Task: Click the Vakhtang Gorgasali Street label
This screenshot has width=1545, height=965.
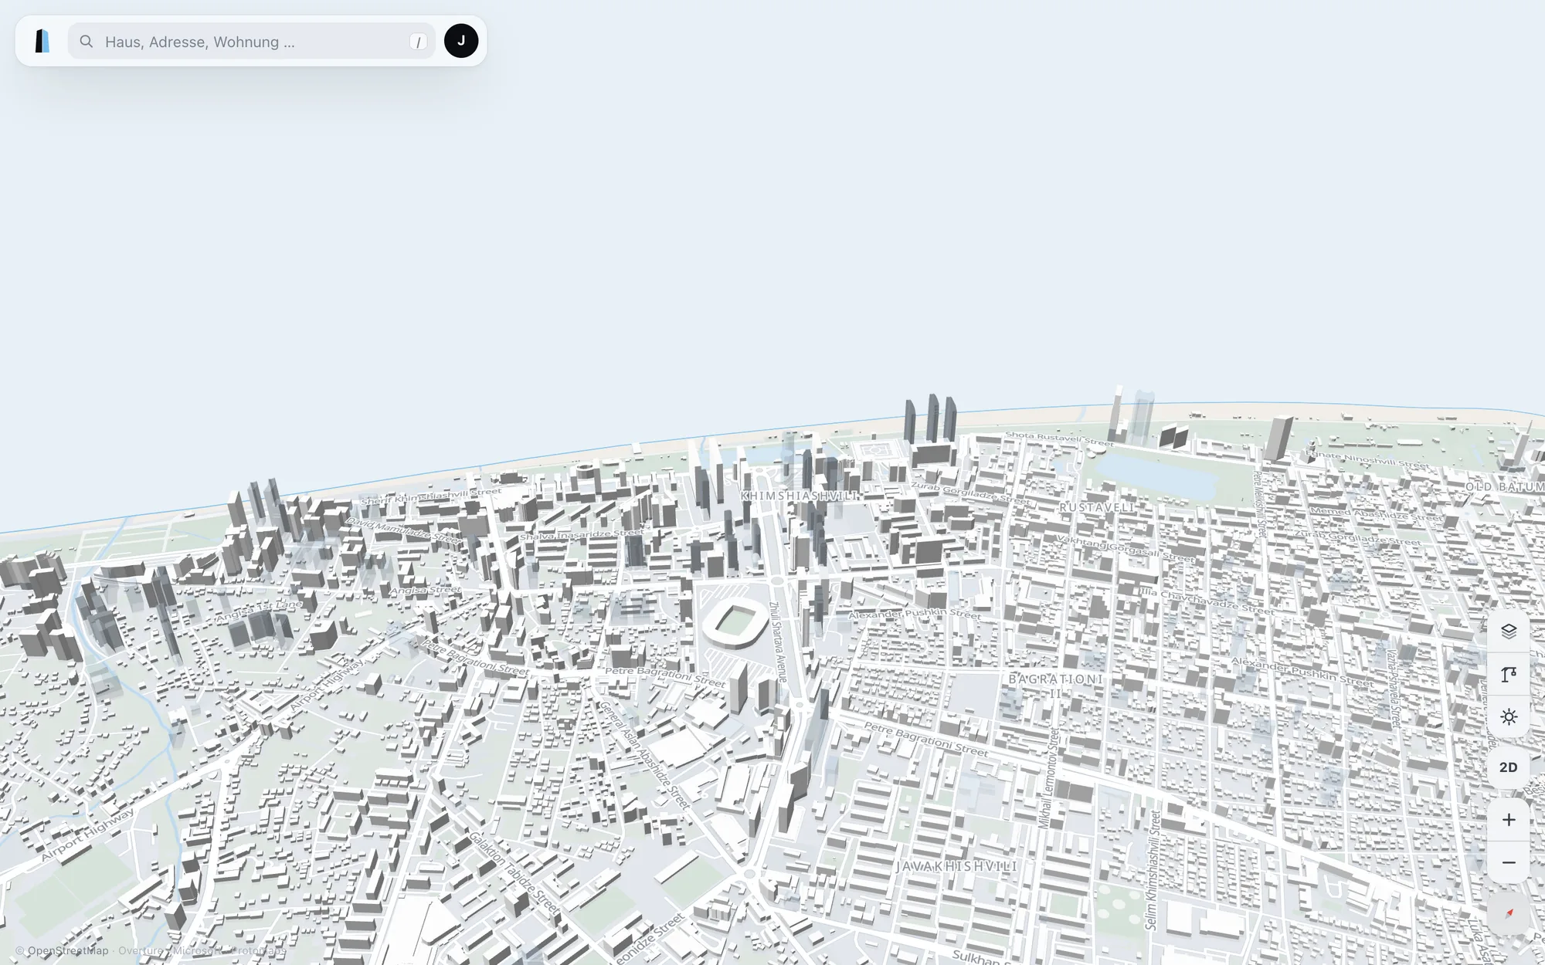Action: (1126, 548)
